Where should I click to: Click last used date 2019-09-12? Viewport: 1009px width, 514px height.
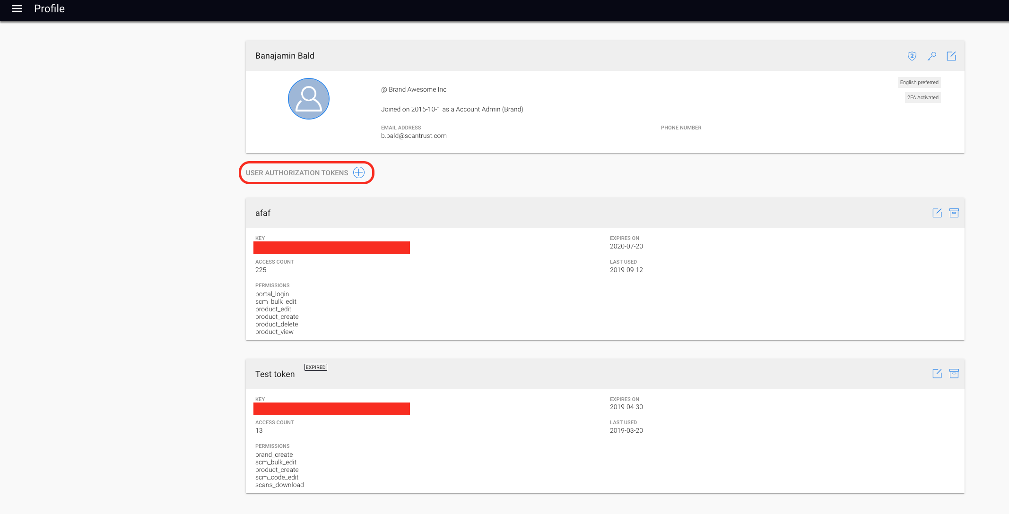pyautogui.click(x=626, y=270)
